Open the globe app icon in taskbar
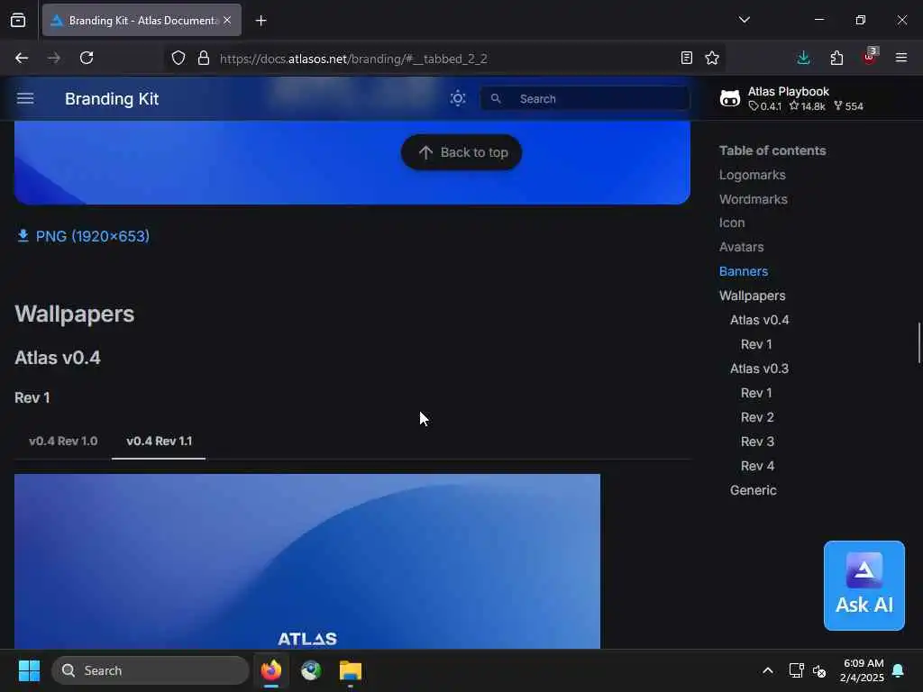This screenshot has height=692, width=923. 311,670
